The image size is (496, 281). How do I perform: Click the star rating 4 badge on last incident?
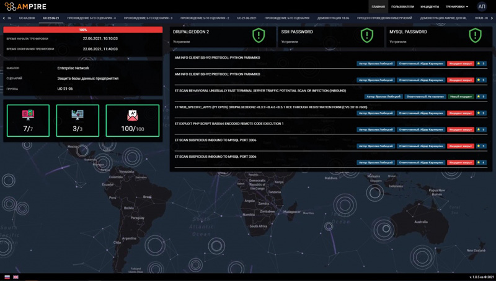pos(482,163)
